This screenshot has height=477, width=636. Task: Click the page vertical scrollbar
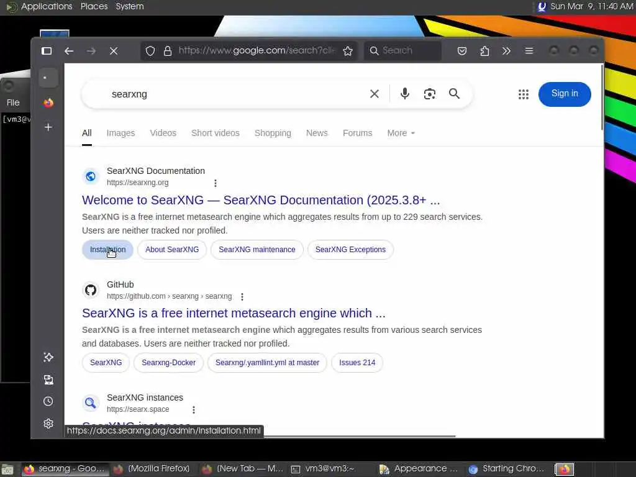602,98
